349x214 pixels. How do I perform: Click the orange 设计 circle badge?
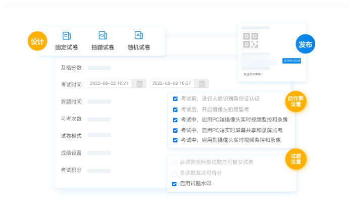click(37, 41)
